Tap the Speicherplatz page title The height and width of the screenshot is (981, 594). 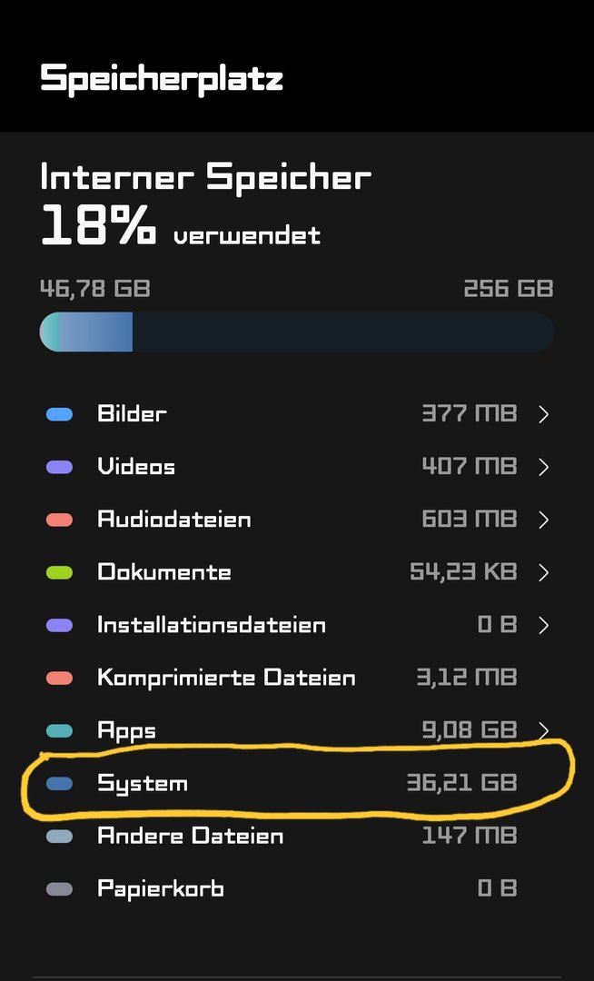[162, 78]
